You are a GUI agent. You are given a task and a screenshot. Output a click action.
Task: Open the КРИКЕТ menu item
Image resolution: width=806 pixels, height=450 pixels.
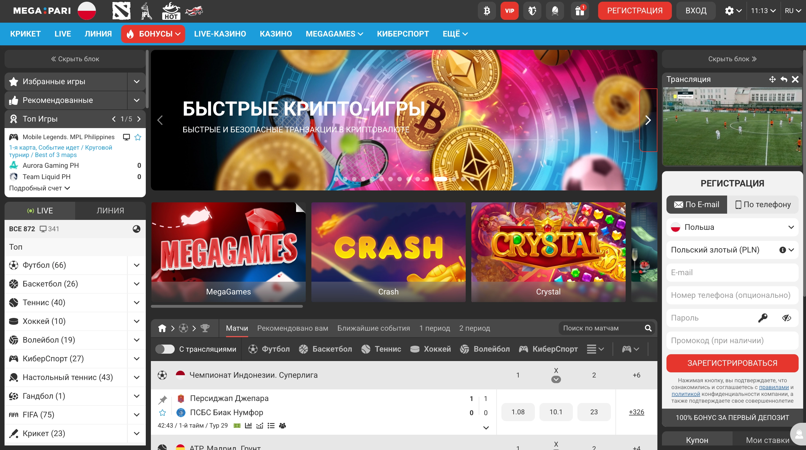pos(25,34)
